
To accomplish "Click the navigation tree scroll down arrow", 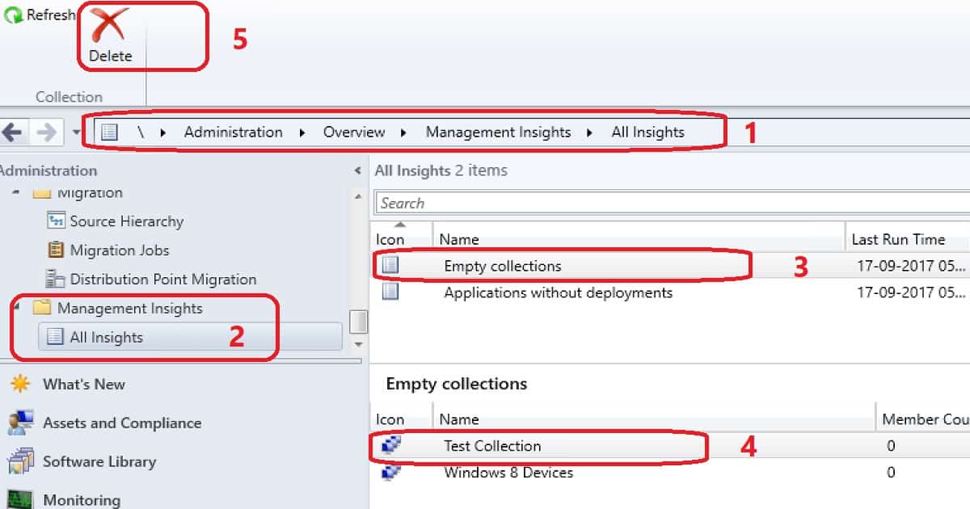I will [358, 345].
